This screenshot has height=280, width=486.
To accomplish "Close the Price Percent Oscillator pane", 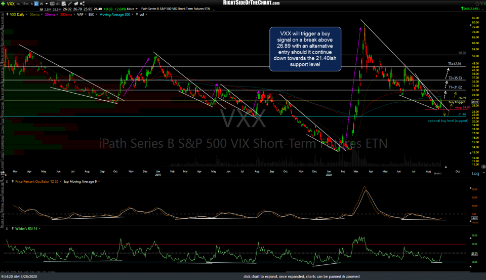I will 7,182.
